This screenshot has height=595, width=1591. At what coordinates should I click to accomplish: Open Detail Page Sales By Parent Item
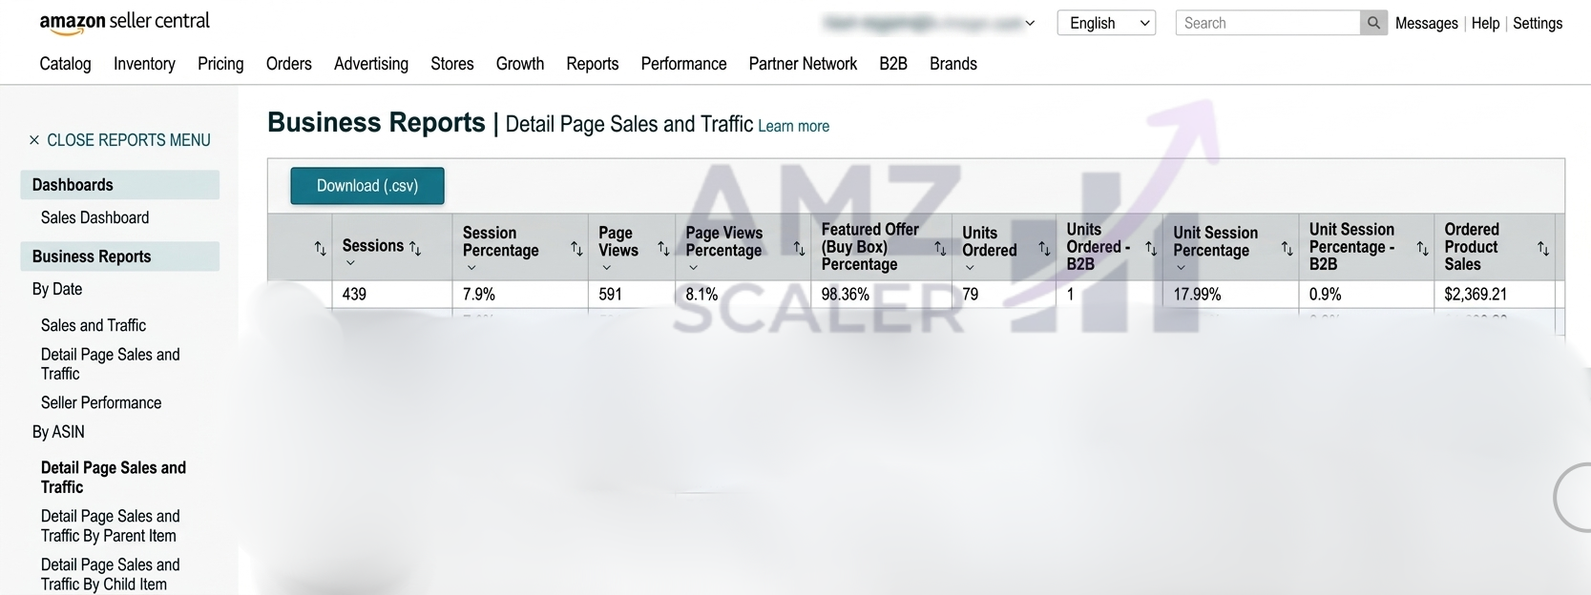click(110, 525)
